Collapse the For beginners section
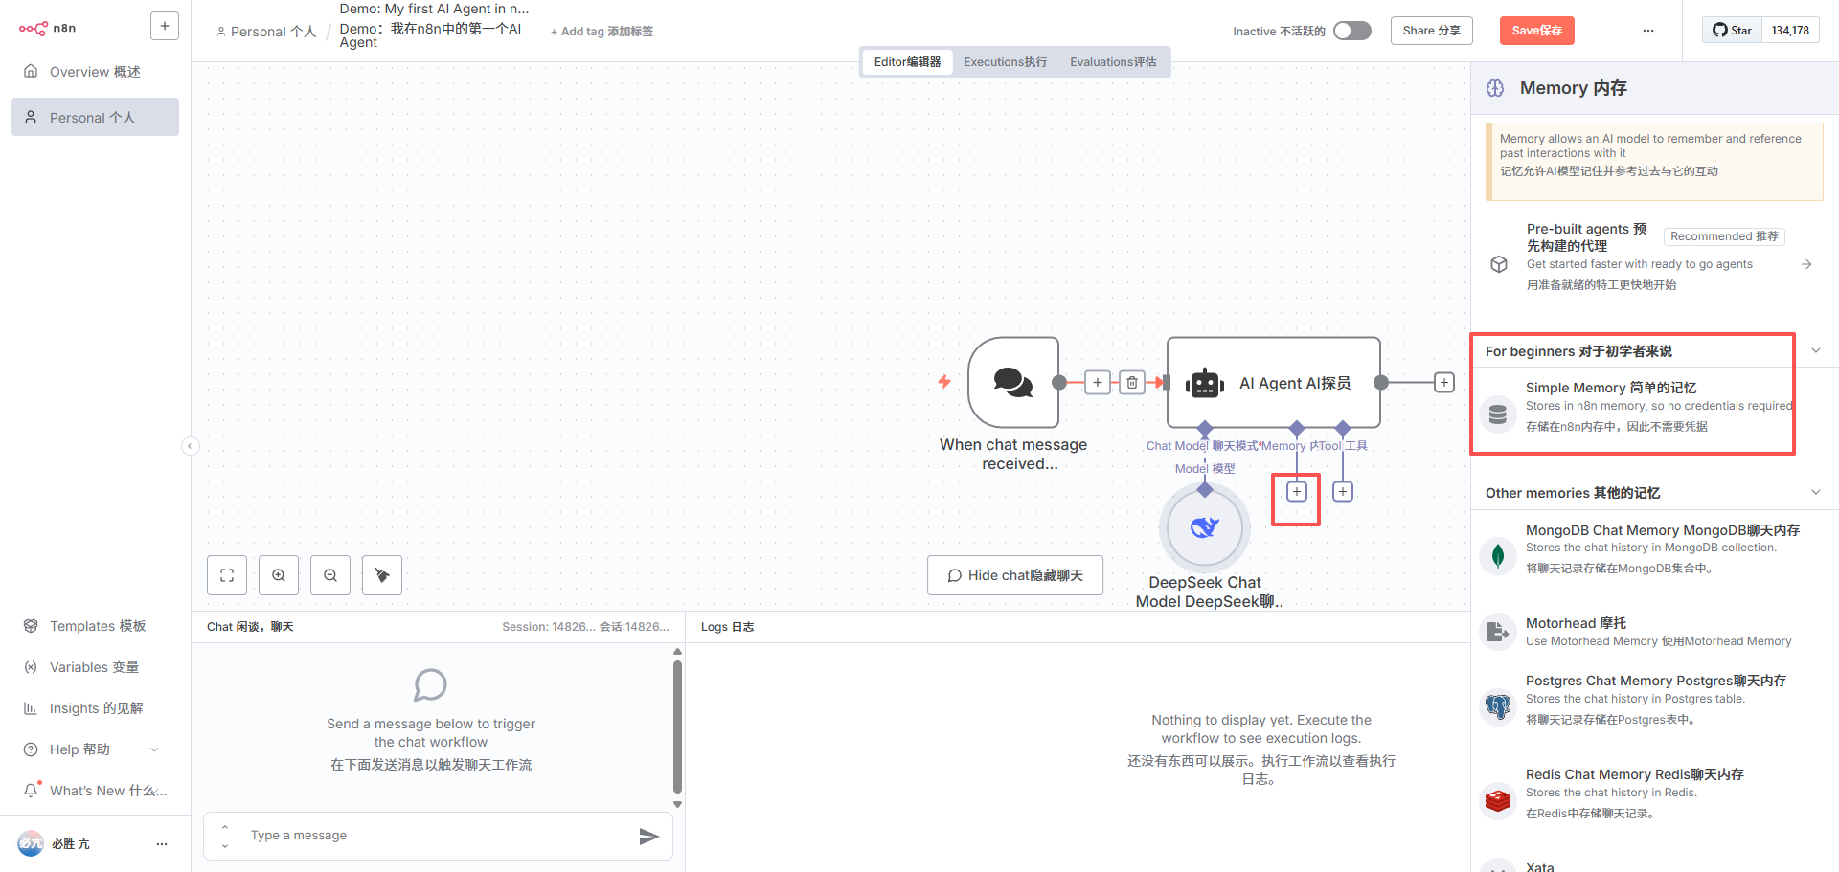 pyautogui.click(x=1816, y=350)
